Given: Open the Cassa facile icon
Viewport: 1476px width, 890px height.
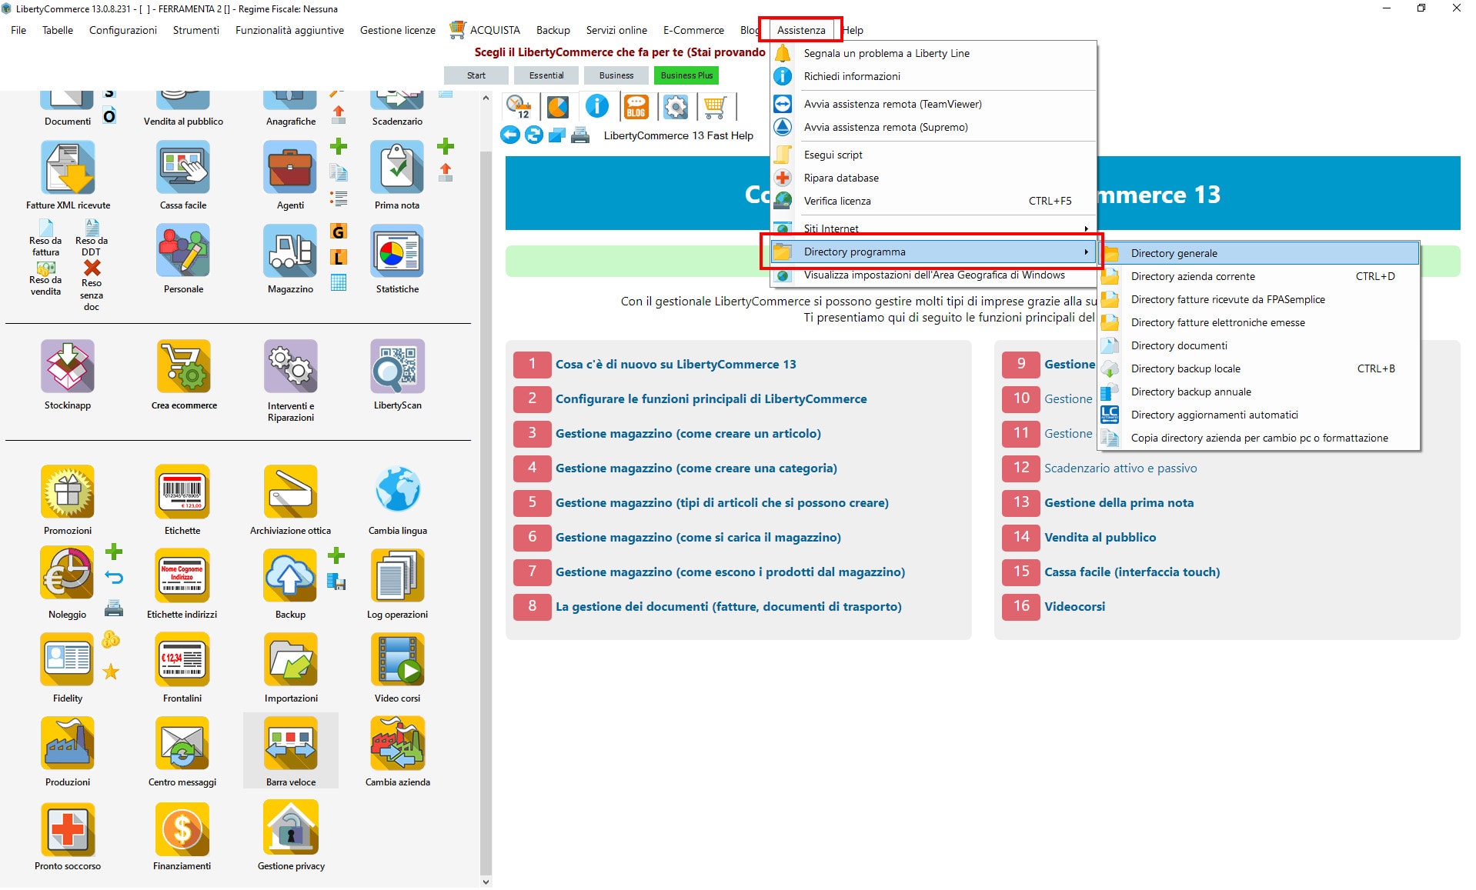Looking at the screenshot, I should tap(183, 168).
